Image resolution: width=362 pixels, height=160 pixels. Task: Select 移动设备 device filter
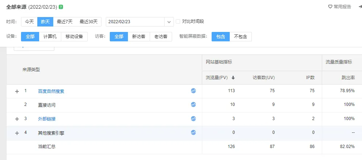pos(74,37)
